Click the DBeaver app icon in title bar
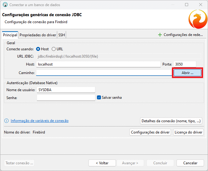Image resolution: width=208 pixels, height=171 pixels. [5, 5]
